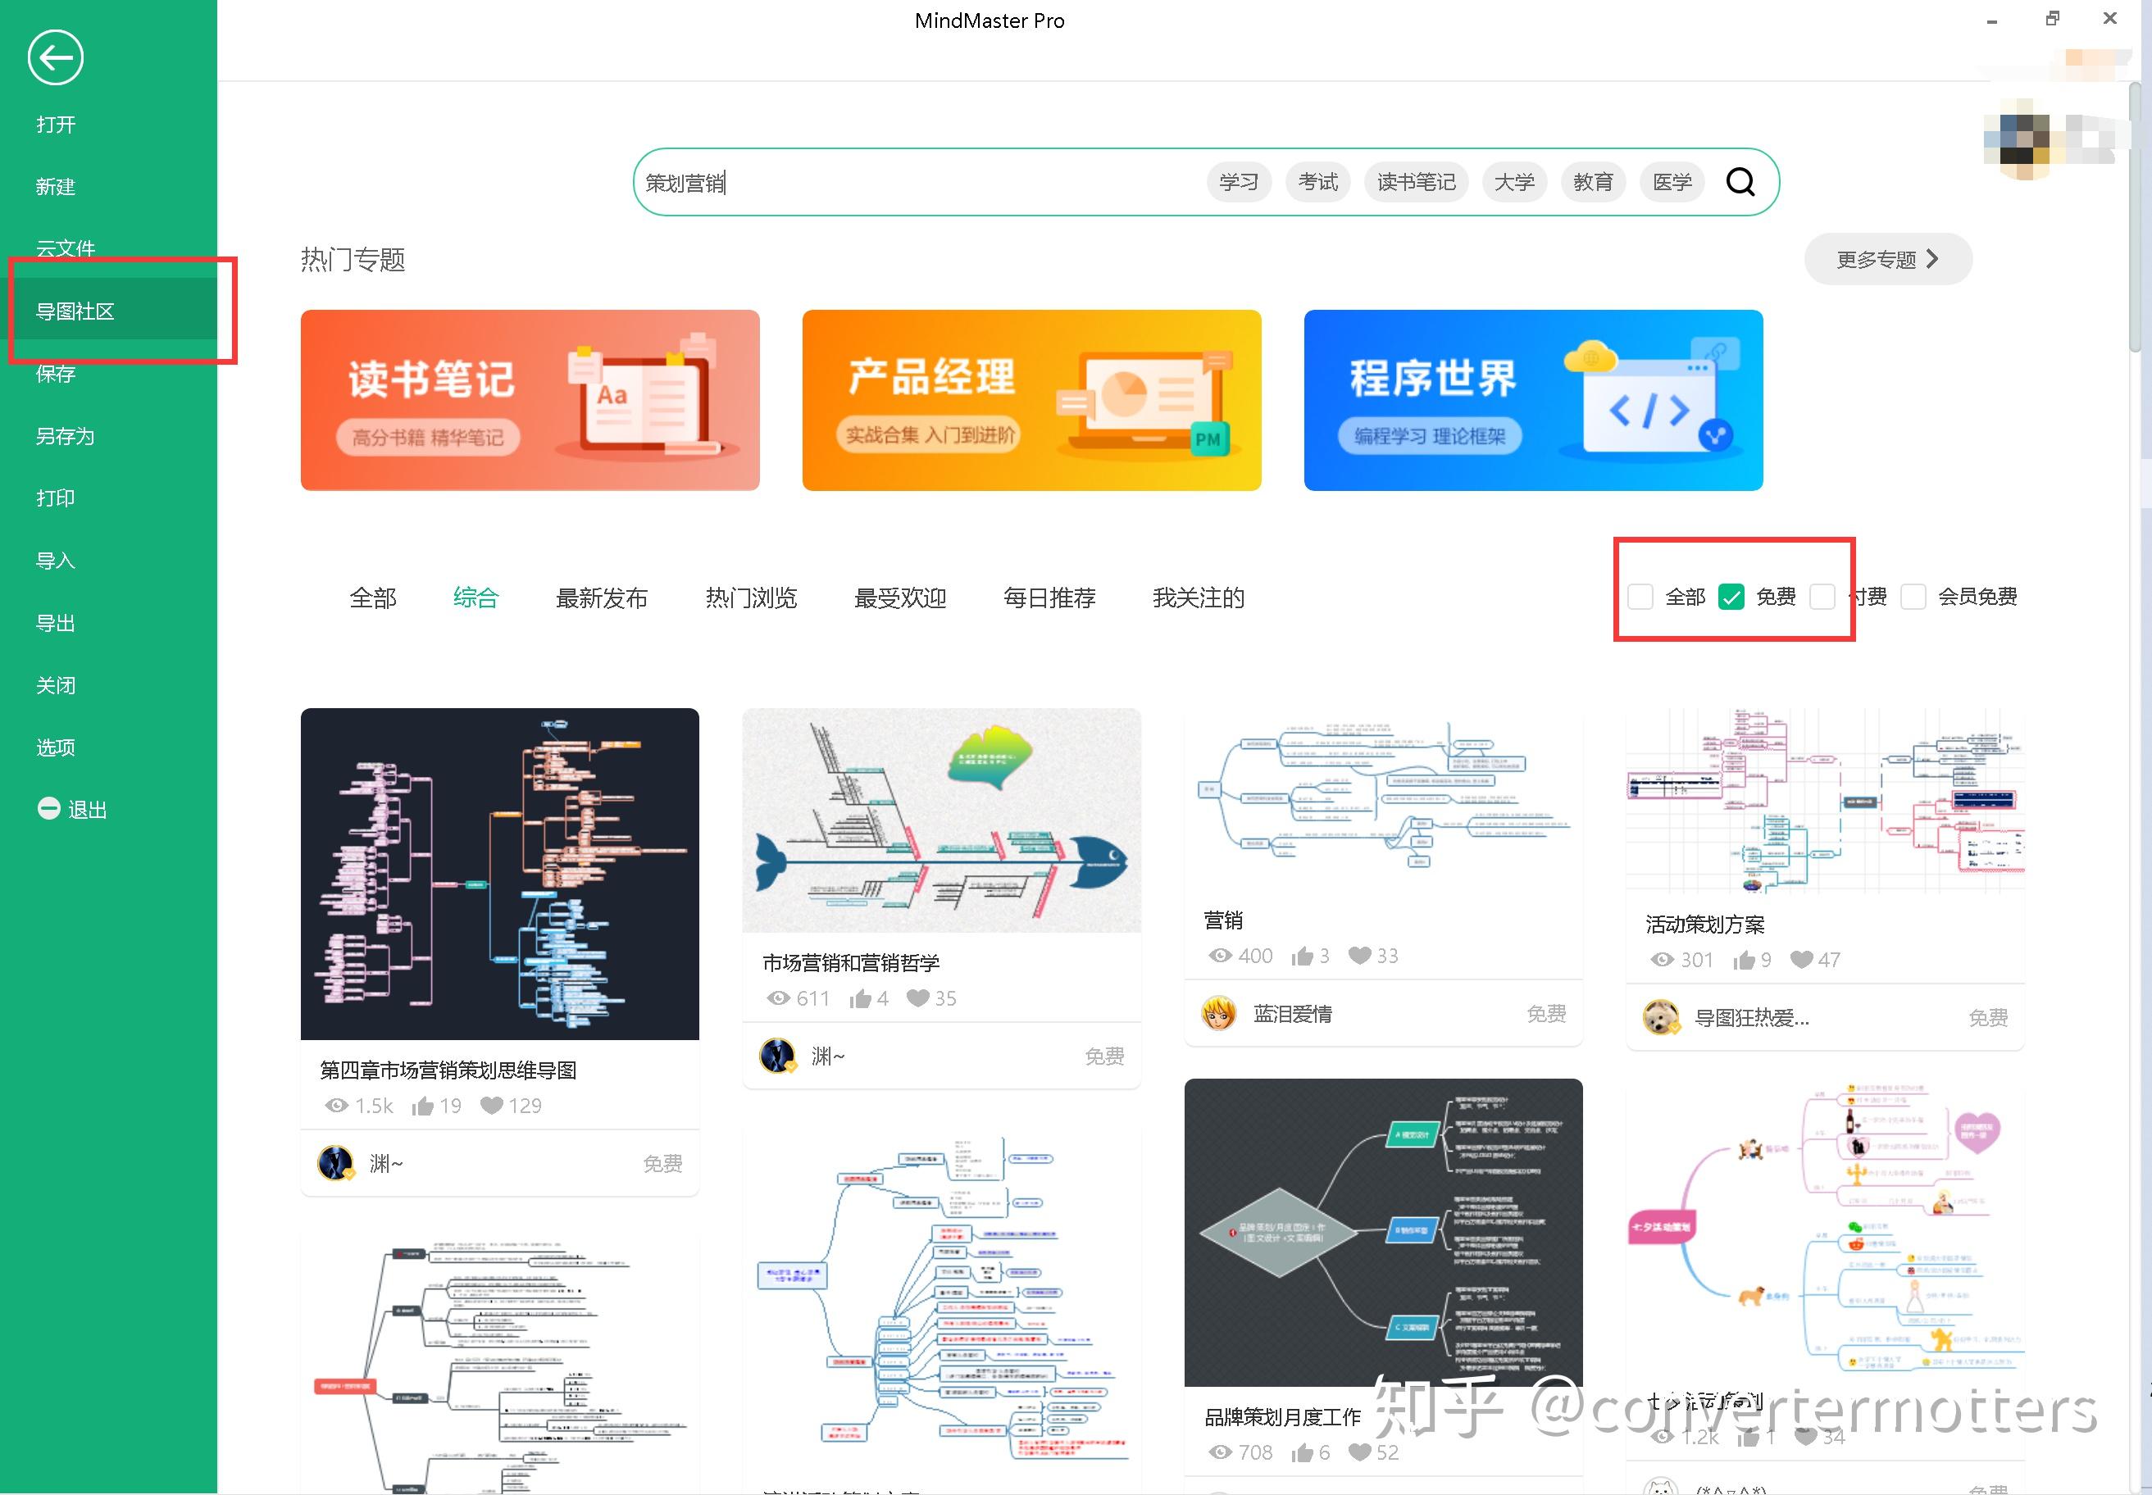Click heart icon on 营销 card
Viewport: 2152px width, 1495px height.
pos(1359,956)
